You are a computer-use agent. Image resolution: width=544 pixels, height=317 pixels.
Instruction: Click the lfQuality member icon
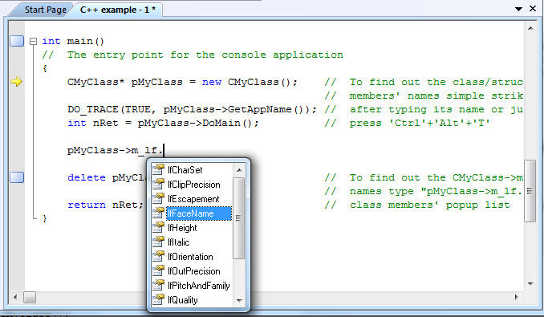coord(158,299)
